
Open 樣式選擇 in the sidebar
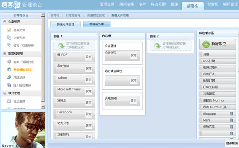point(19,102)
